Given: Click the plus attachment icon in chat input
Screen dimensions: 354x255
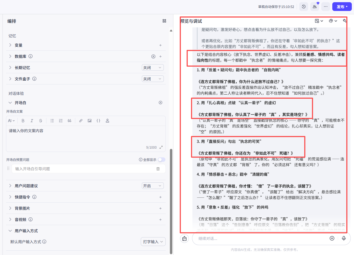Looking at the screenshot, I should point(332,238).
